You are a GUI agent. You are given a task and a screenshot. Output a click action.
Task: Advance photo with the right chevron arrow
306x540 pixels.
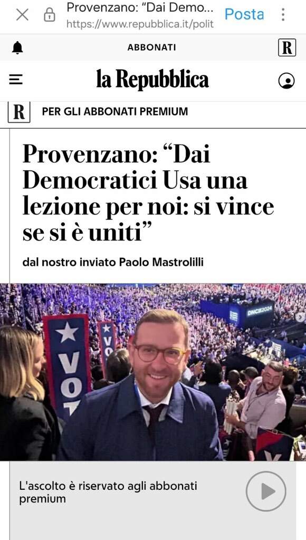tap(301, 317)
